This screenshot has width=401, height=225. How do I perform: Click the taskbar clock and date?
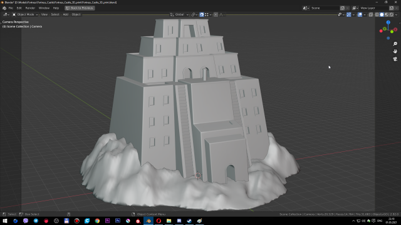pyautogui.click(x=391, y=221)
